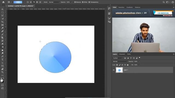
Task: Toggle the Reverse checkbox
Action: (75, 2)
